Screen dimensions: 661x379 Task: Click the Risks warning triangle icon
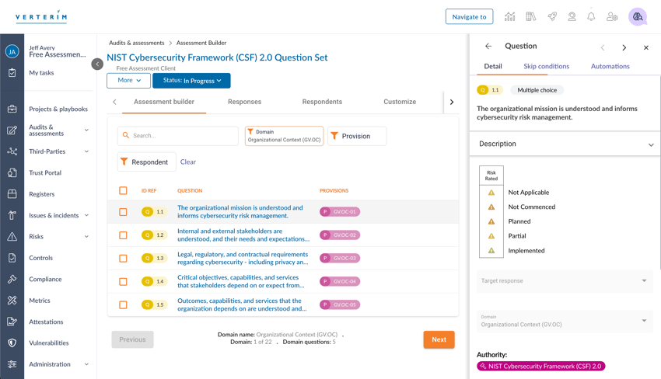(12, 236)
